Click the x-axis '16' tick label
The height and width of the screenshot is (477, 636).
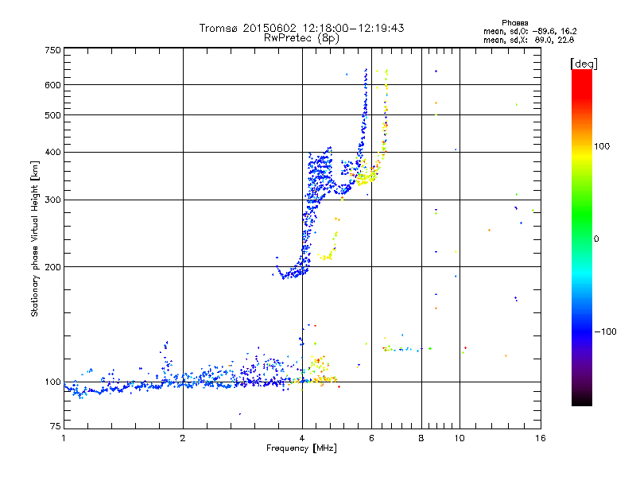point(541,438)
